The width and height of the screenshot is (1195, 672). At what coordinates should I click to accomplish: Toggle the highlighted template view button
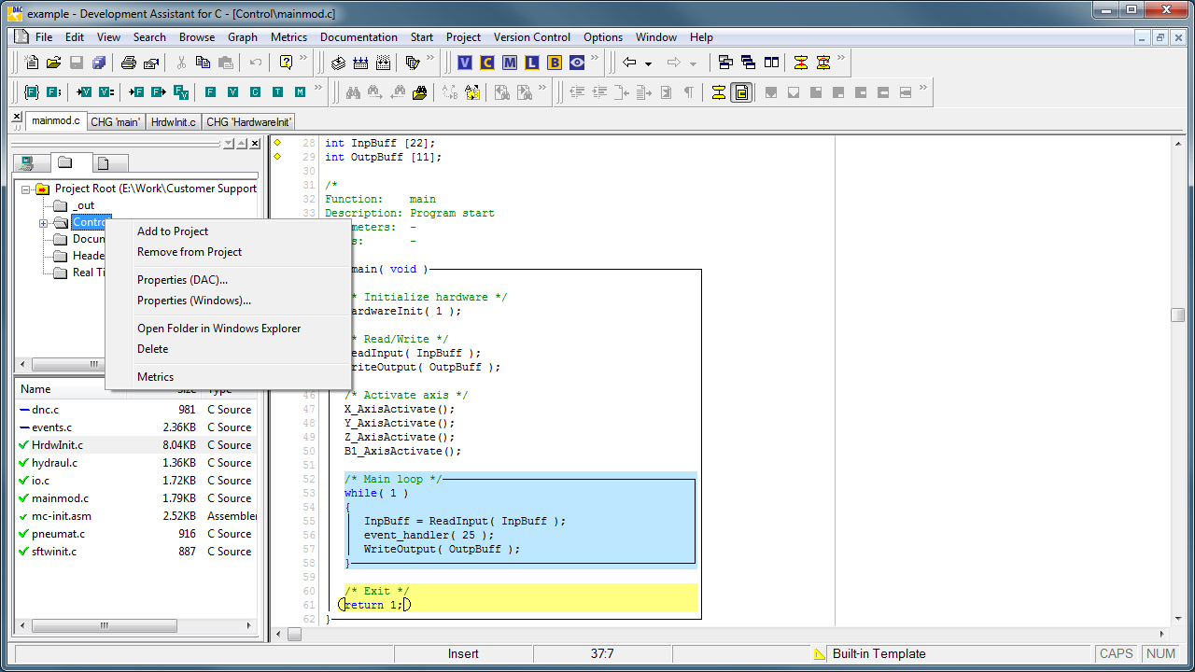click(741, 92)
